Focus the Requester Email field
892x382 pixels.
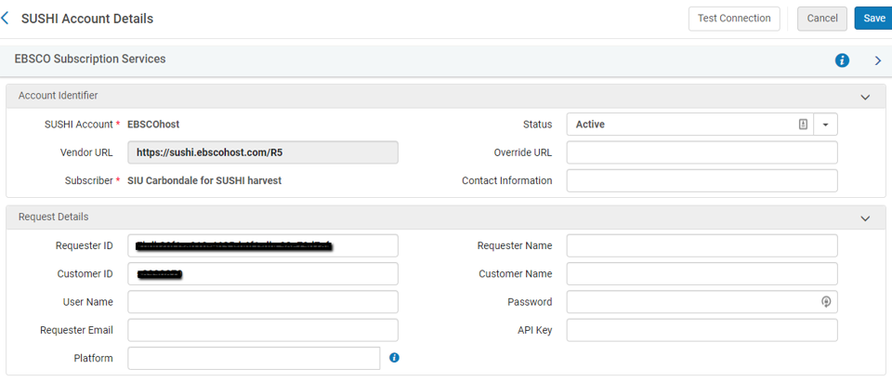pos(263,330)
